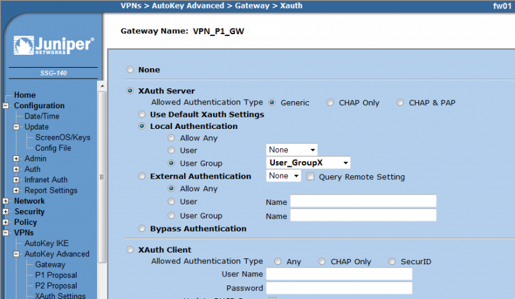Screen dimensions: 515x299
Task: Expand the Admin tree node
Action: pyautogui.click(x=16, y=159)
